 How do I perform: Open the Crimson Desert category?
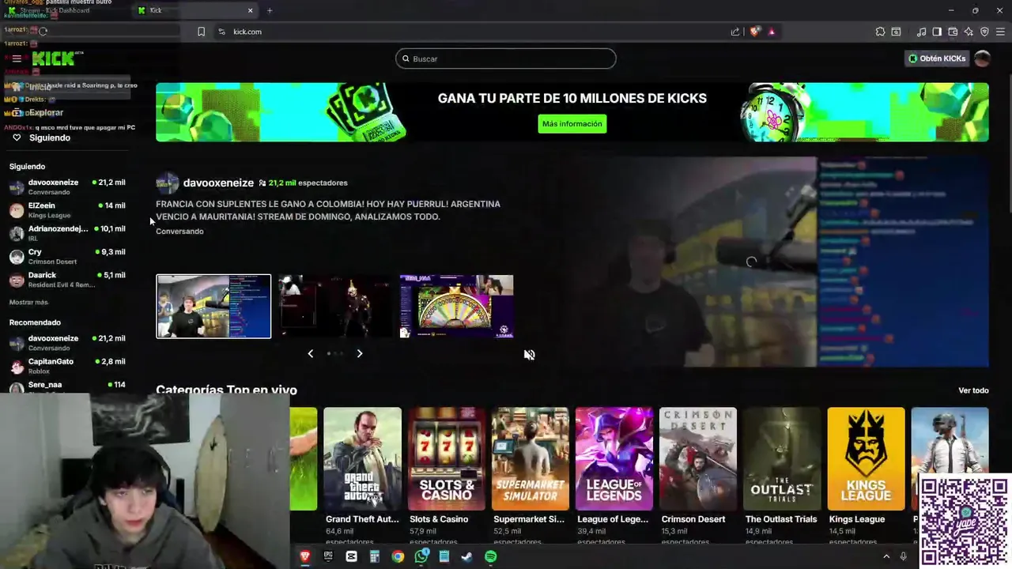pos(698,474)
